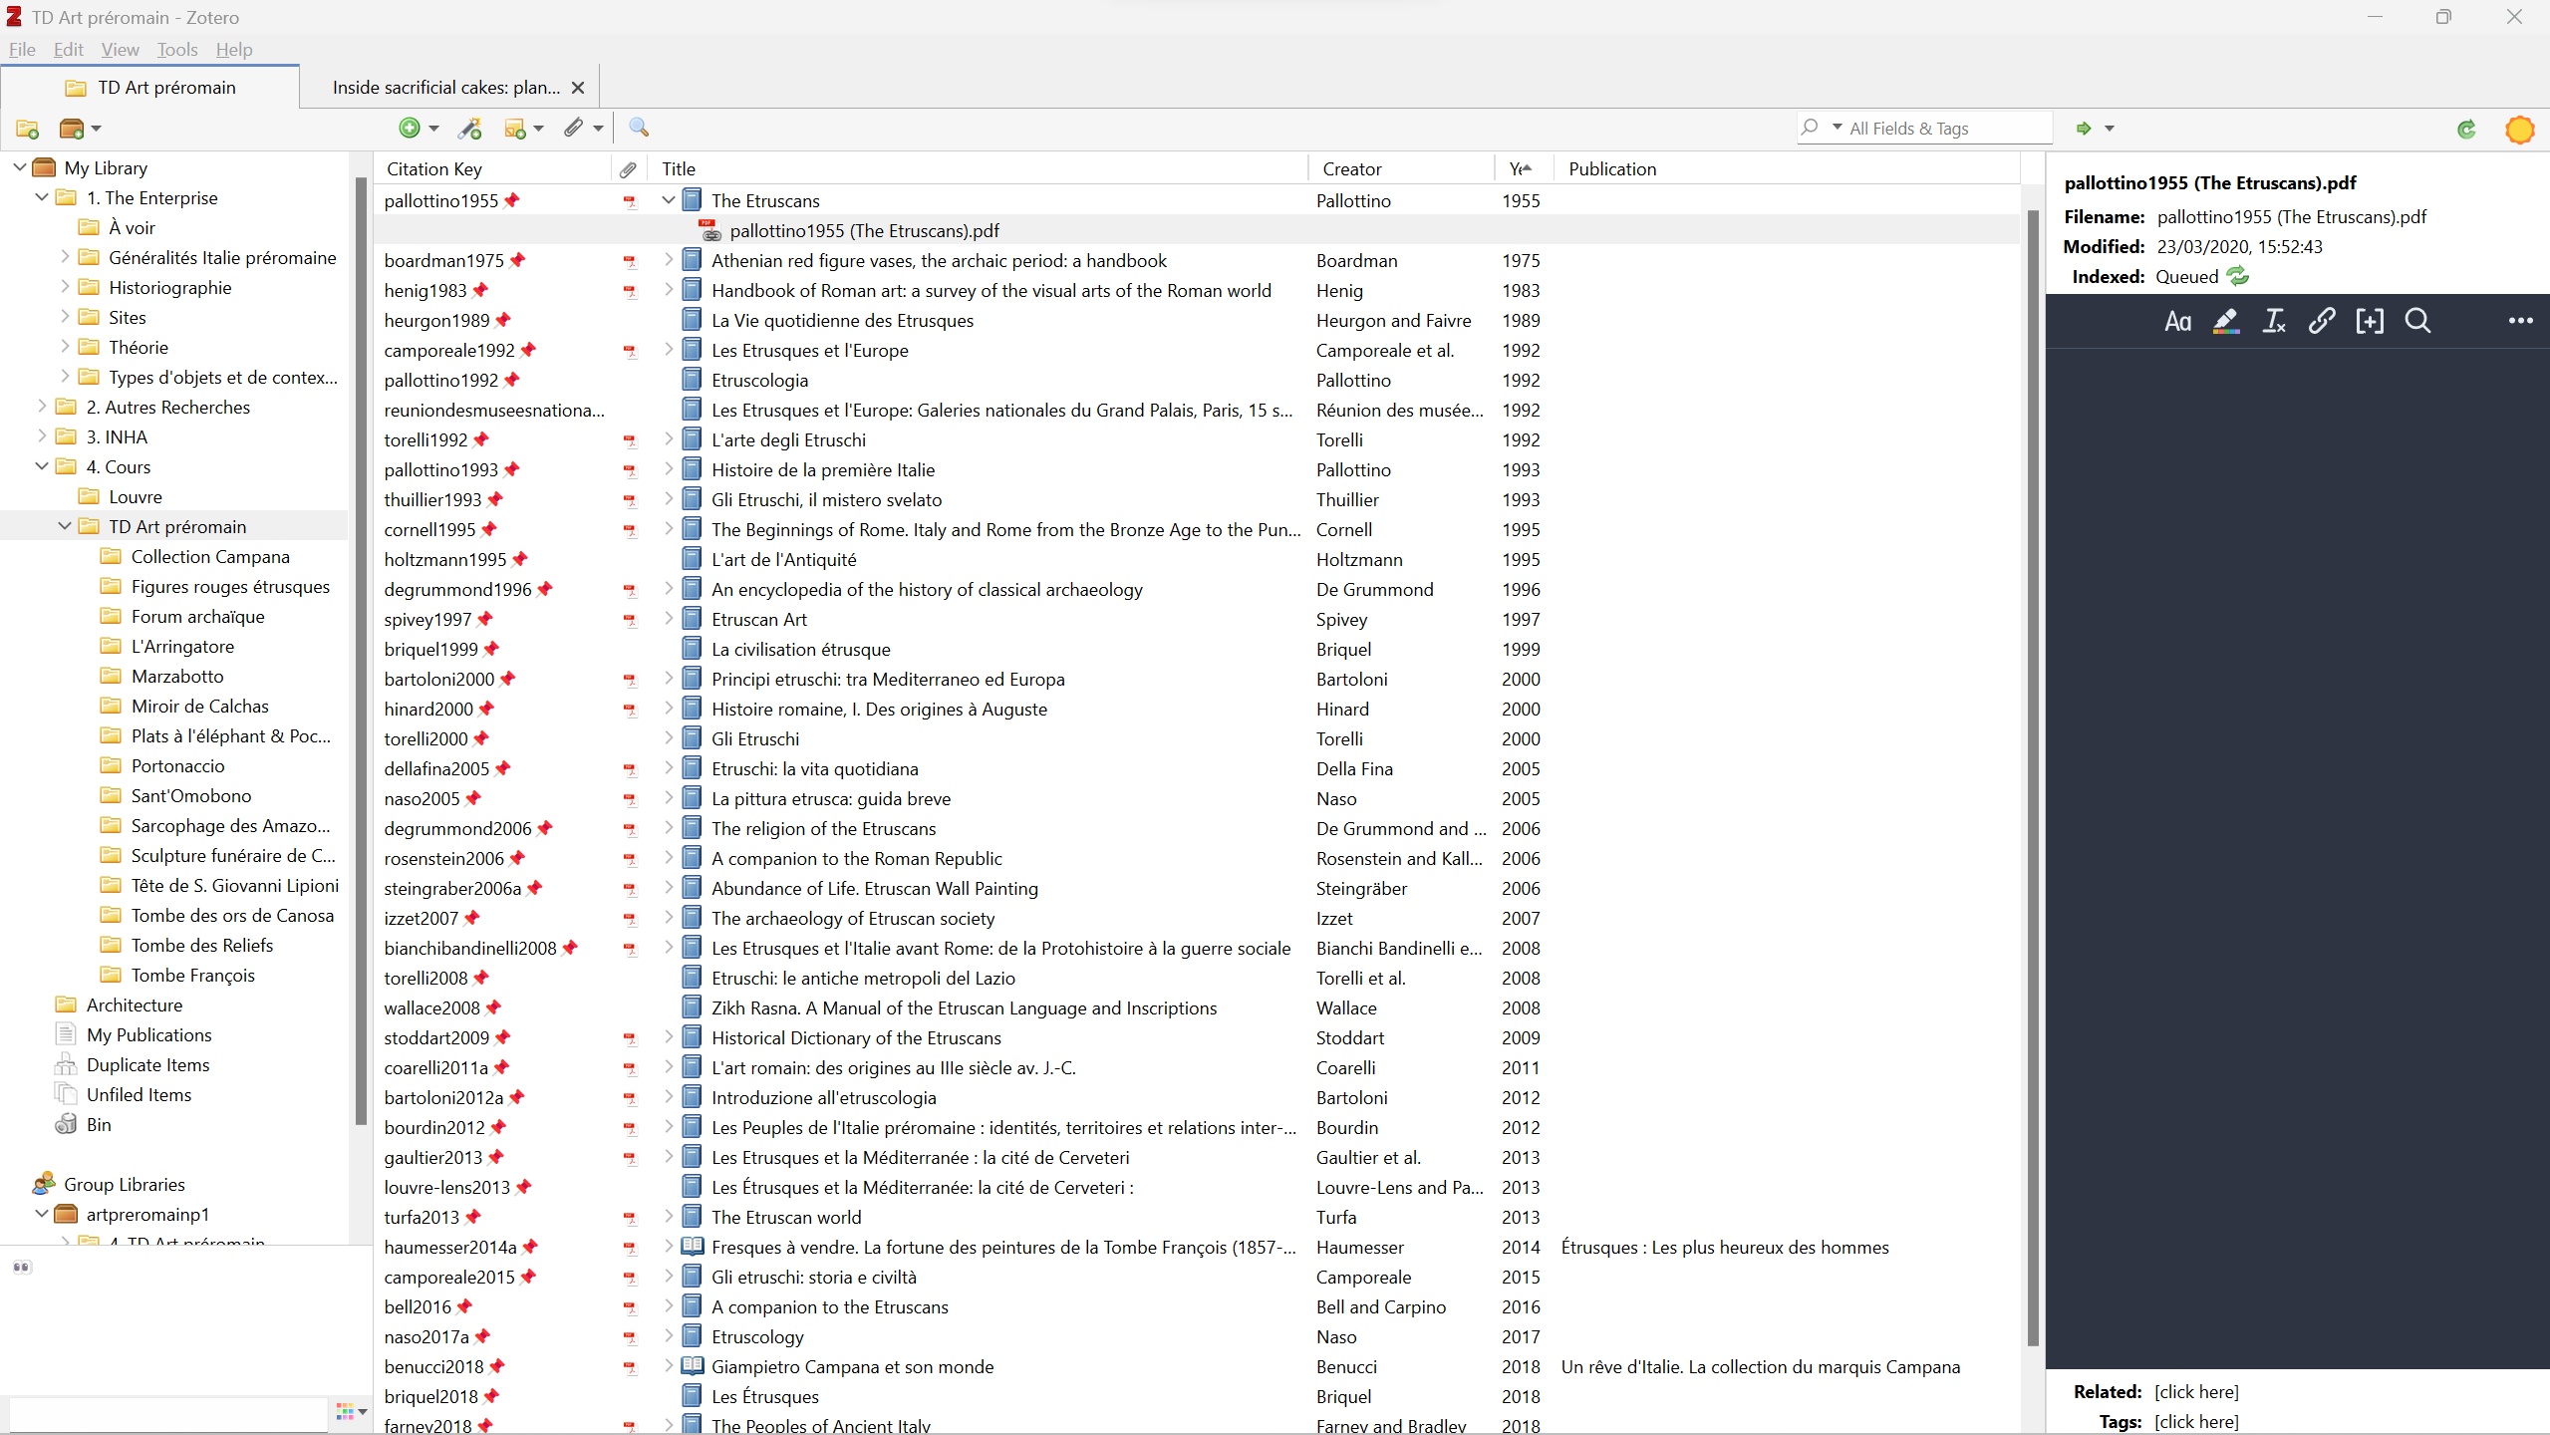
Task: Click the items list vertical scrollbar
Action: pyautogui.click(x=2033, y=777)
